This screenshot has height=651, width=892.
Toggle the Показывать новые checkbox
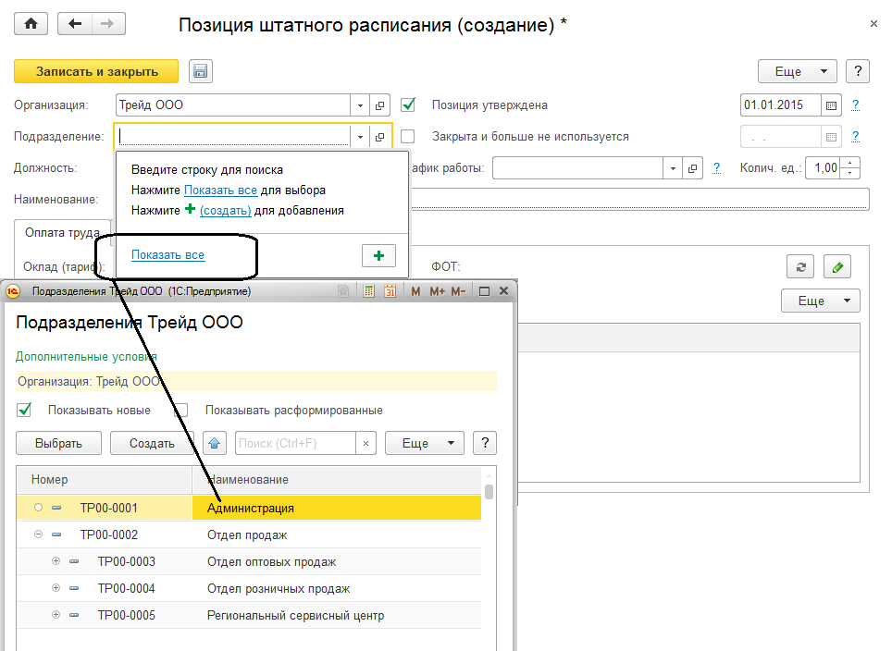coord(24,410)
